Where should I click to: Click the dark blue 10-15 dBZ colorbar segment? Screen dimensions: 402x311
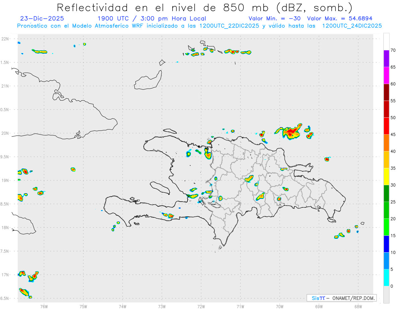click(387, 244)
